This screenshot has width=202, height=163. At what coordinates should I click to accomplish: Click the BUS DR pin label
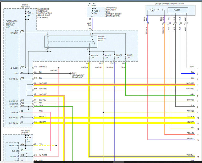click(x=15, y=112)
